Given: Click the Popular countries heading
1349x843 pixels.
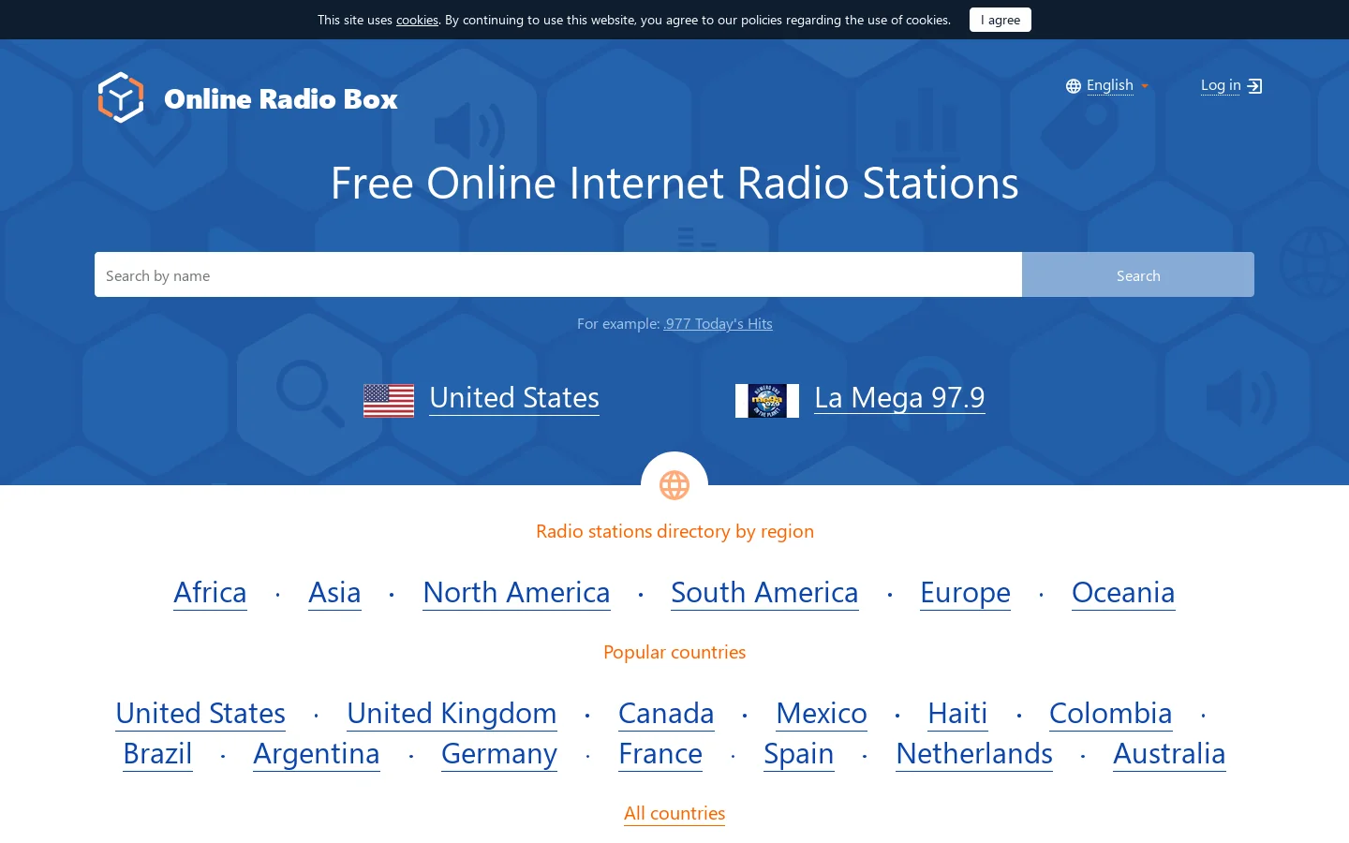Looking at the screenshot, I should [674, 652].
